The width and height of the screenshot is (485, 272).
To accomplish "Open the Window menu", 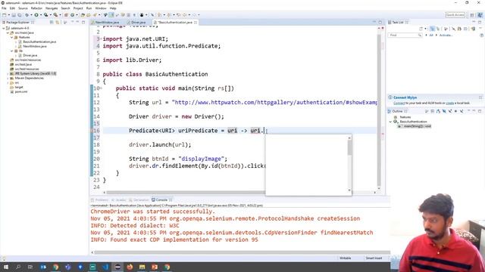I will pos(101,8).
